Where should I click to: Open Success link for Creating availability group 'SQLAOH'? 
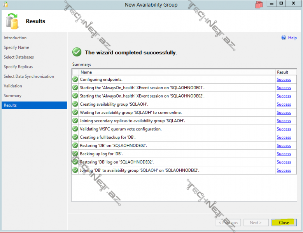click(x=284, y=104)
